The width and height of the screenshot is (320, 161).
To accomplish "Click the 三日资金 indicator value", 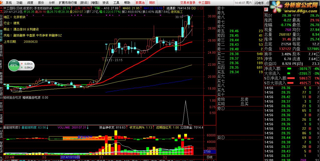I will (x=192, y=128).
